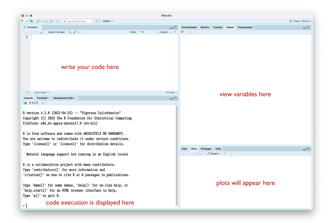Open the Export plot dropdown

pyautogui.click(x=214, y=154)
